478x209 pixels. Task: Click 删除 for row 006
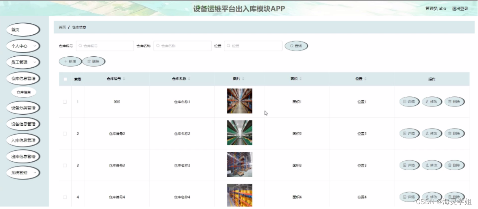[454, 102]
